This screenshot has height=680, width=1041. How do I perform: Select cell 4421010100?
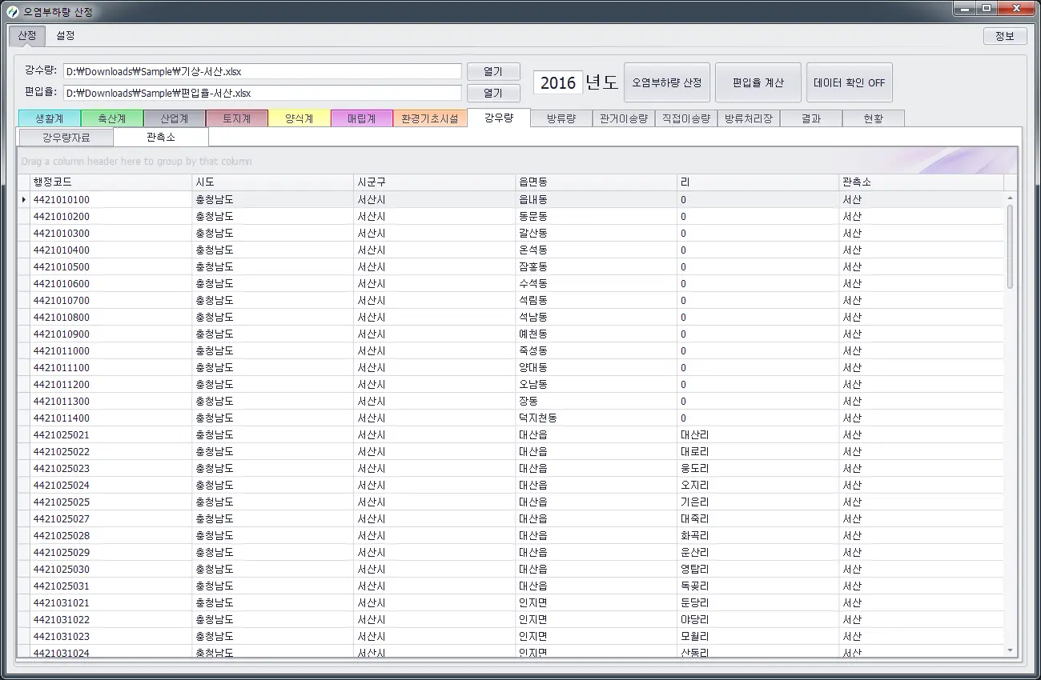(111, 199)
